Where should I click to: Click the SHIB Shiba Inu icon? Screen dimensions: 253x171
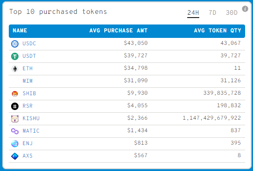point(15,94)
